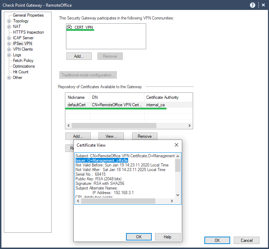
Task: Close the Certificate View dialog
Action: point(177,145)
